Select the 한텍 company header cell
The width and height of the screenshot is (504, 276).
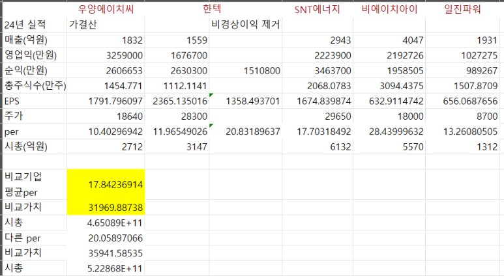click(212, 9)
